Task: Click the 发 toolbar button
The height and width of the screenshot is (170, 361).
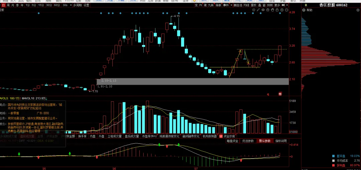Action: click(197, 5)
